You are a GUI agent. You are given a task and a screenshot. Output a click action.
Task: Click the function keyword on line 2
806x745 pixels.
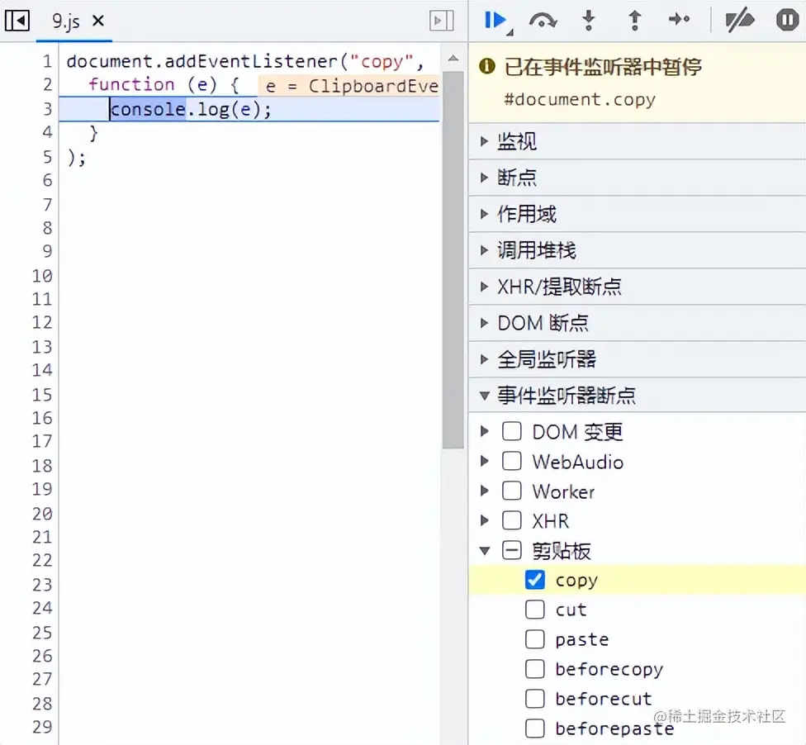pyautogui.click(x=131, y=84)
